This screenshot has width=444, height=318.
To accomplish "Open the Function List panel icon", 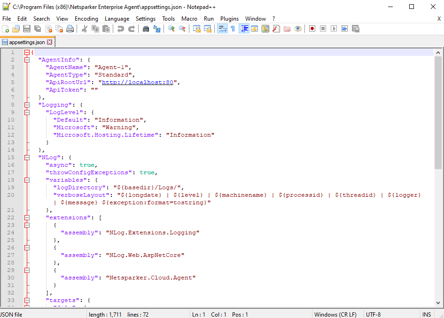I will tap(276, 29).
